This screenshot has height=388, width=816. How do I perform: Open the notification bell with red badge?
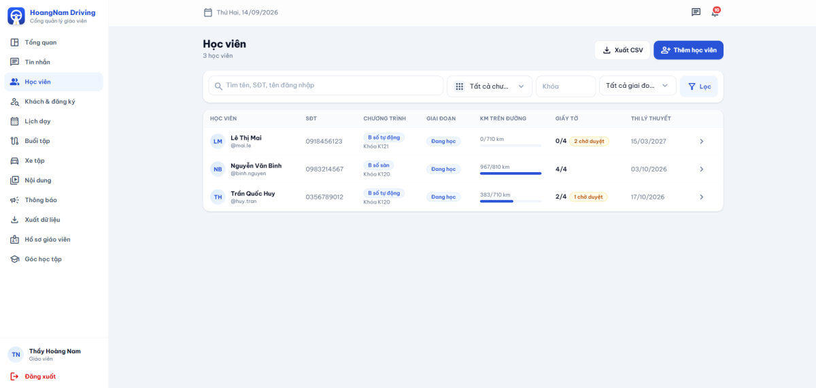pos(715,12)
